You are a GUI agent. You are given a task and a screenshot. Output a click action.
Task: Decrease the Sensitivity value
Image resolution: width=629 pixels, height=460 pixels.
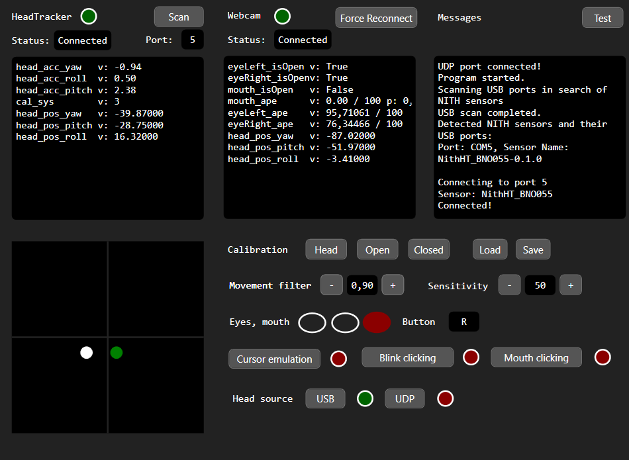(x=509, y=285)
